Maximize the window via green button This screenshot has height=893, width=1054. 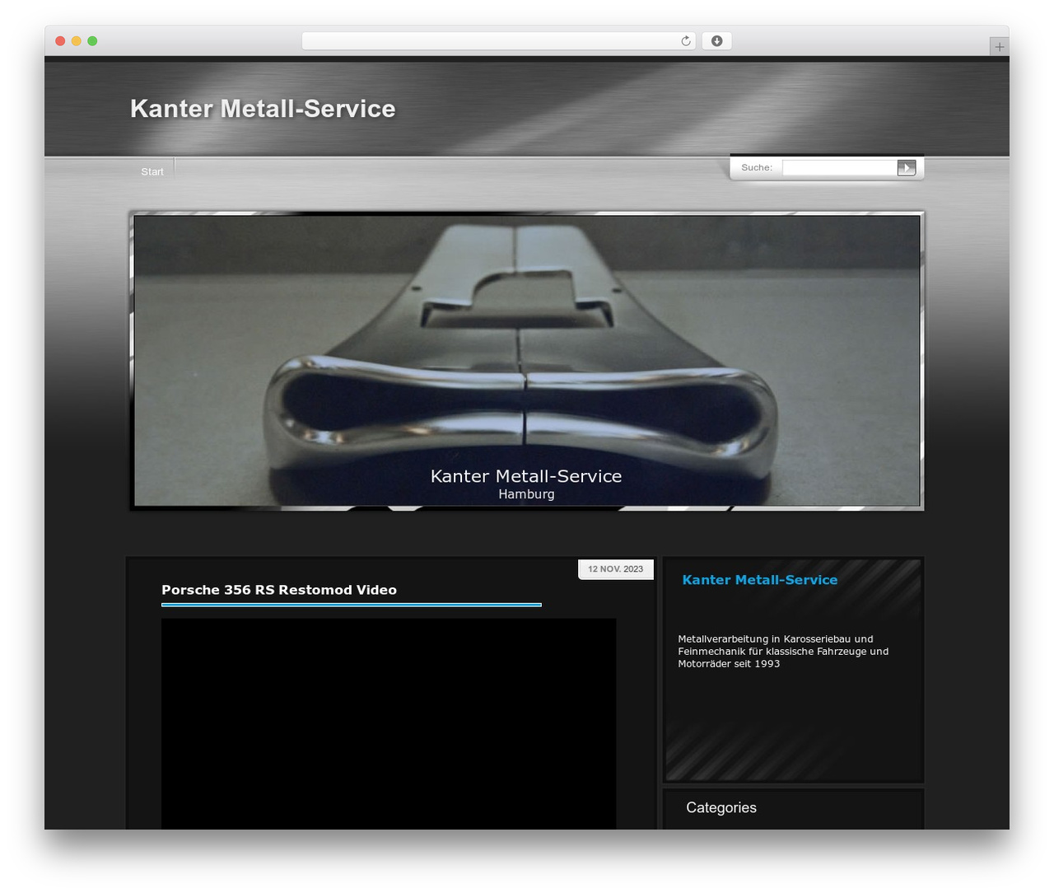point(92,41)
